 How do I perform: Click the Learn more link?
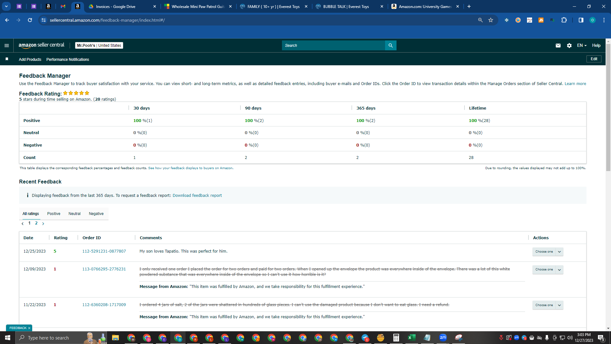pyautogui.click(x=575, y=84)
